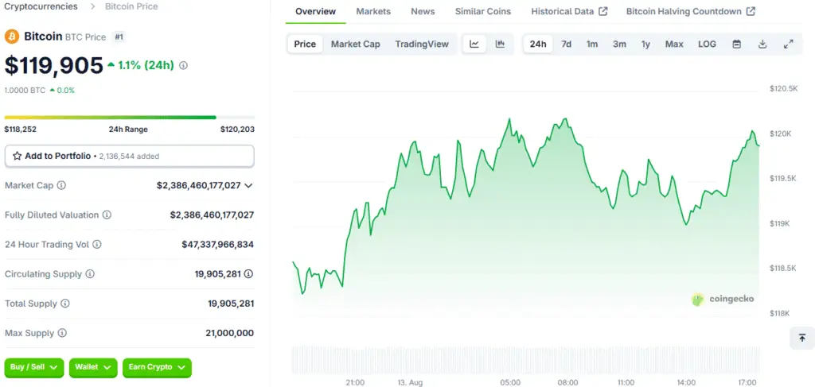This screenshot has height=387, width=815.
Task: Click the $119,905 price text
Action: click(54, 65)
